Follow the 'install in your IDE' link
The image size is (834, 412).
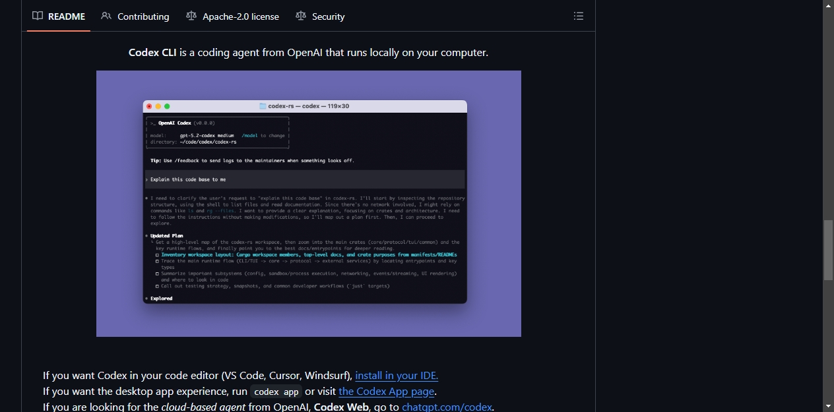coord(397,376)
